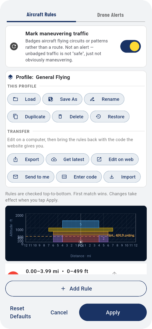Viewport: 152px width, 329px height.
Task: Reset Defaults for the rules
Action: [x=21, y=312]
